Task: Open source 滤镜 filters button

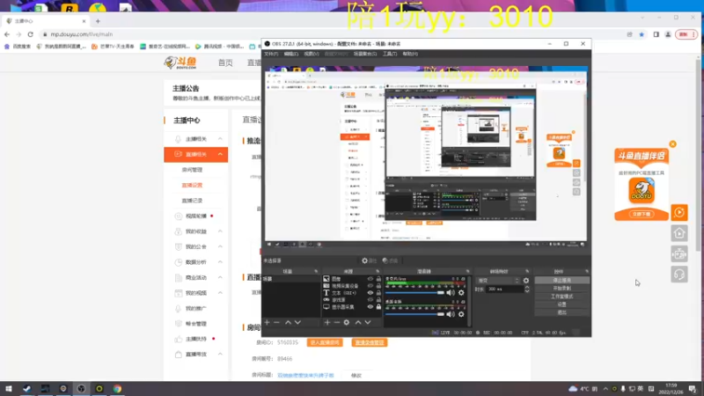Action: (x=390, y=260)
